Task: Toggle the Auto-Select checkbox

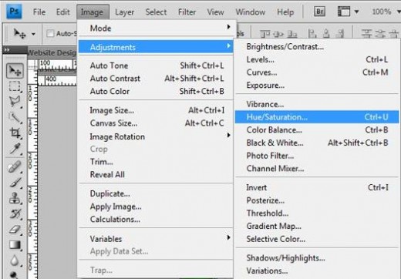Action: coord(50,33)
